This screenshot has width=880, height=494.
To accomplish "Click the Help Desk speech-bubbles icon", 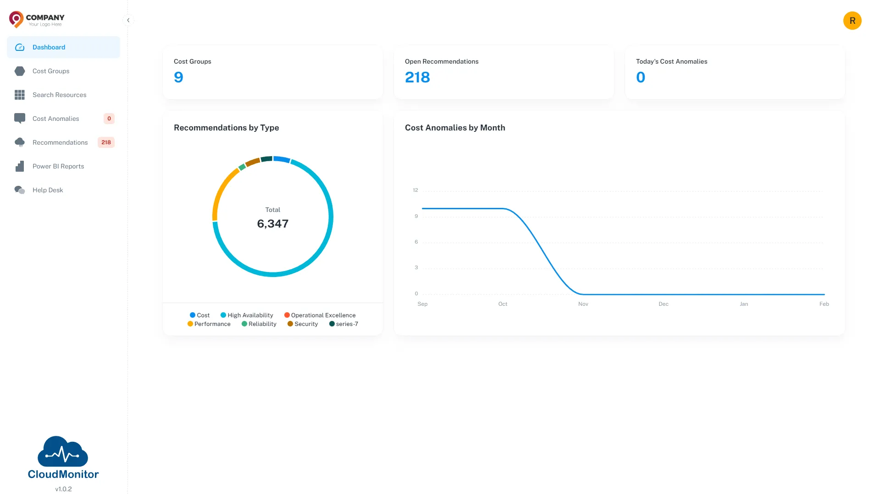I will pyautogui.click(x=20, y=190).
